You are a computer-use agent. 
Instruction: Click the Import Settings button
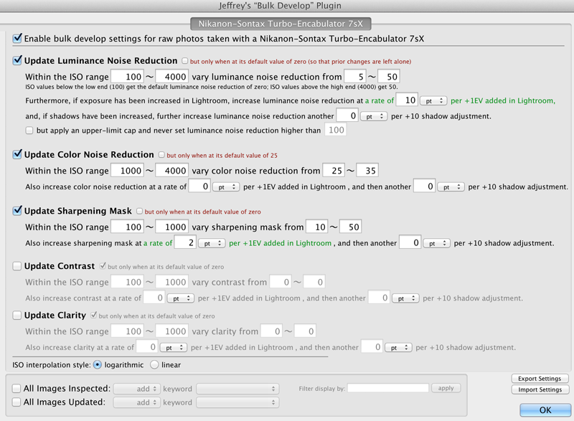540,389
